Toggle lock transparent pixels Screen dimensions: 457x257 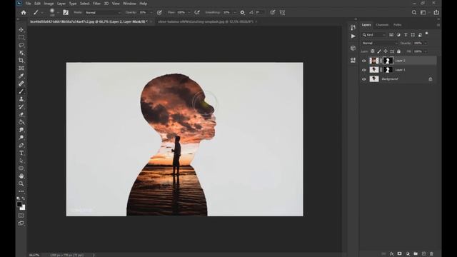pos(373,51)
